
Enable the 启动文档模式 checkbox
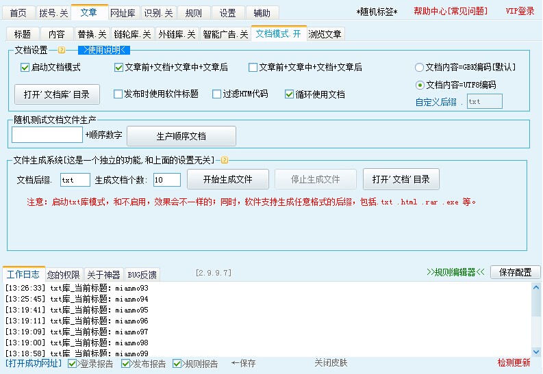[25, 68]
